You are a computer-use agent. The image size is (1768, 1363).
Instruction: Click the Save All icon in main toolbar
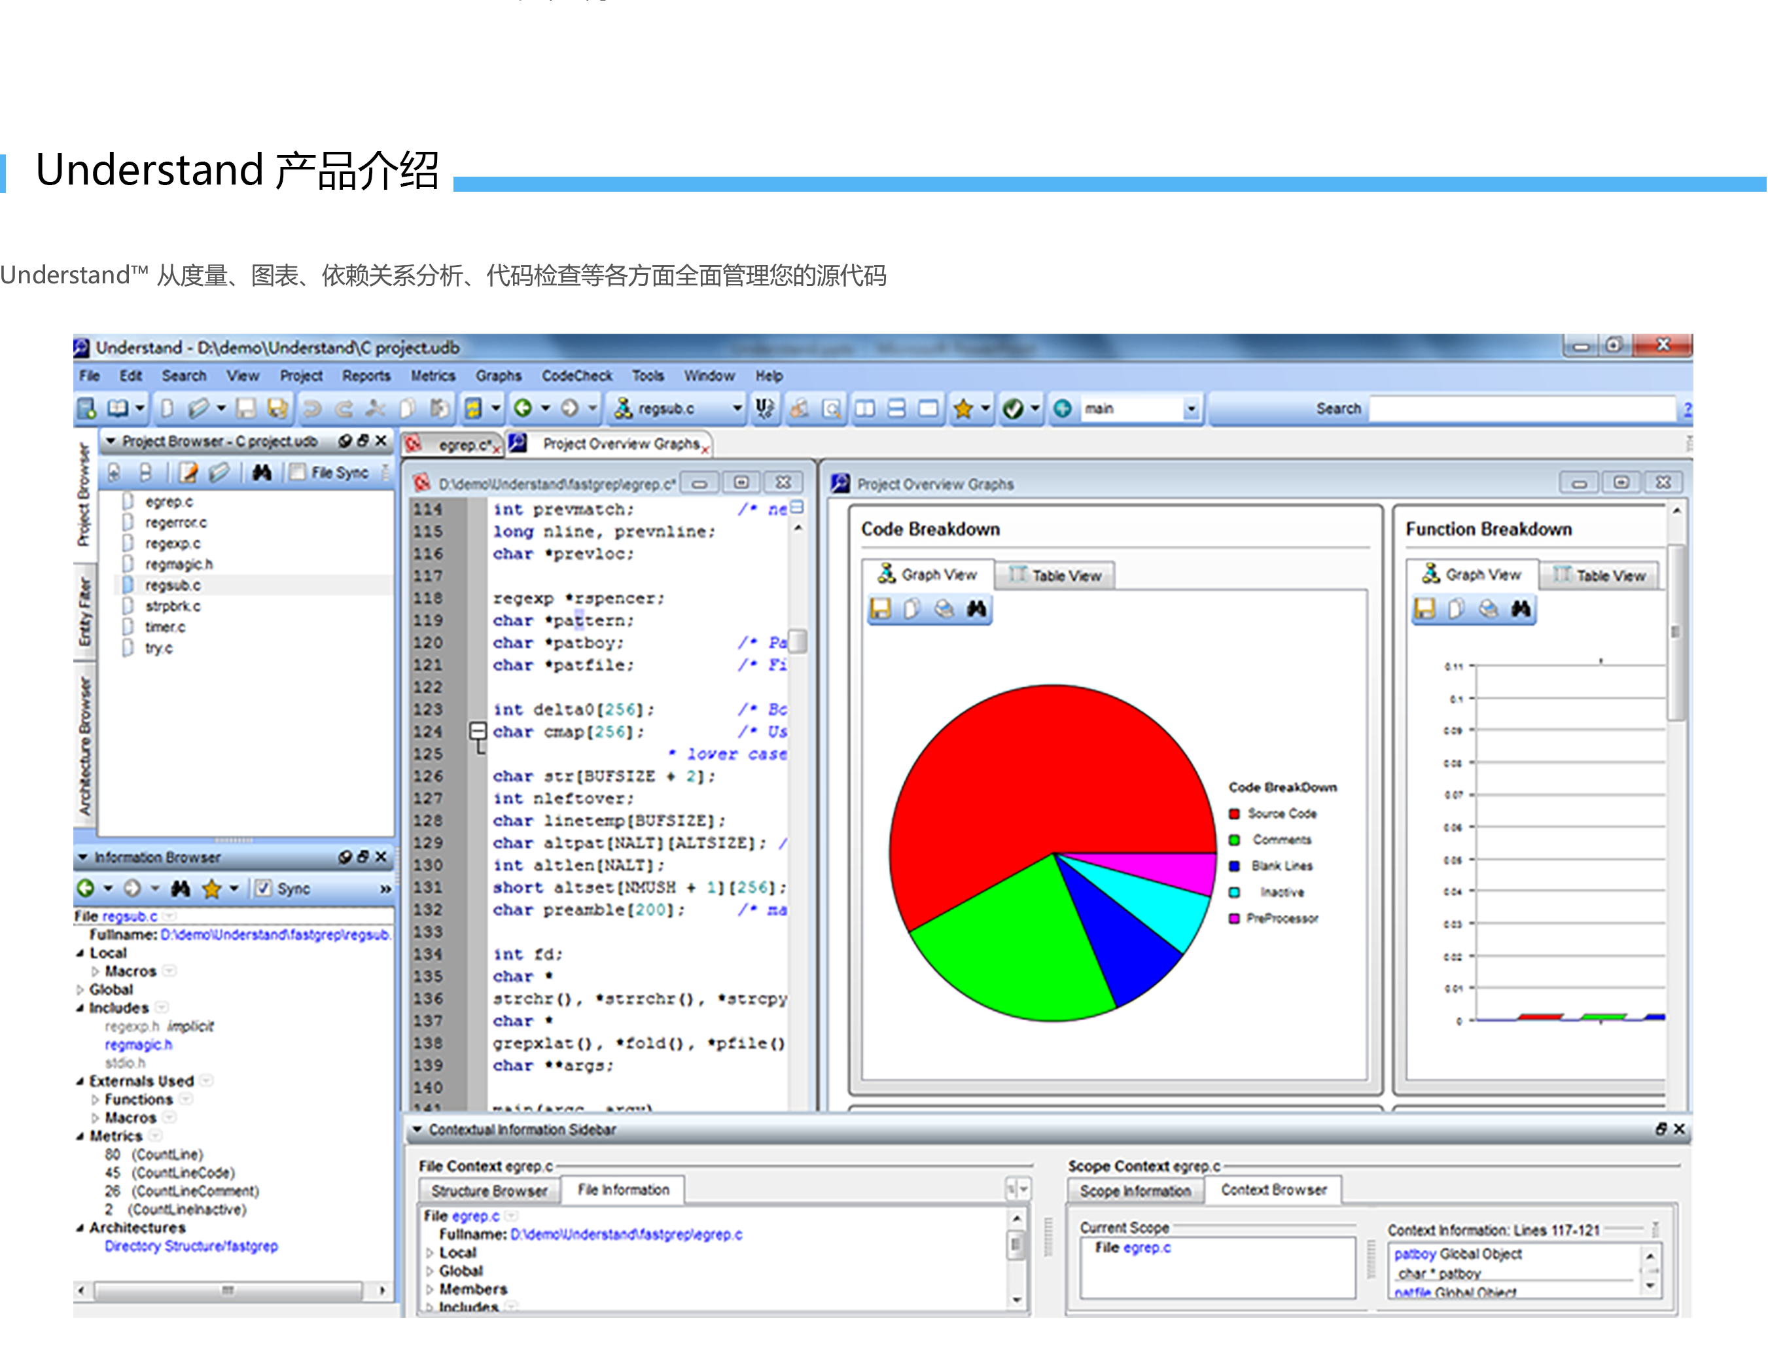click(x=277, y=408)
